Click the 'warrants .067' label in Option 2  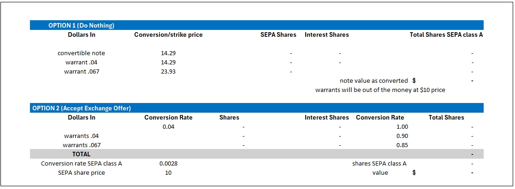tap(81, 145)
